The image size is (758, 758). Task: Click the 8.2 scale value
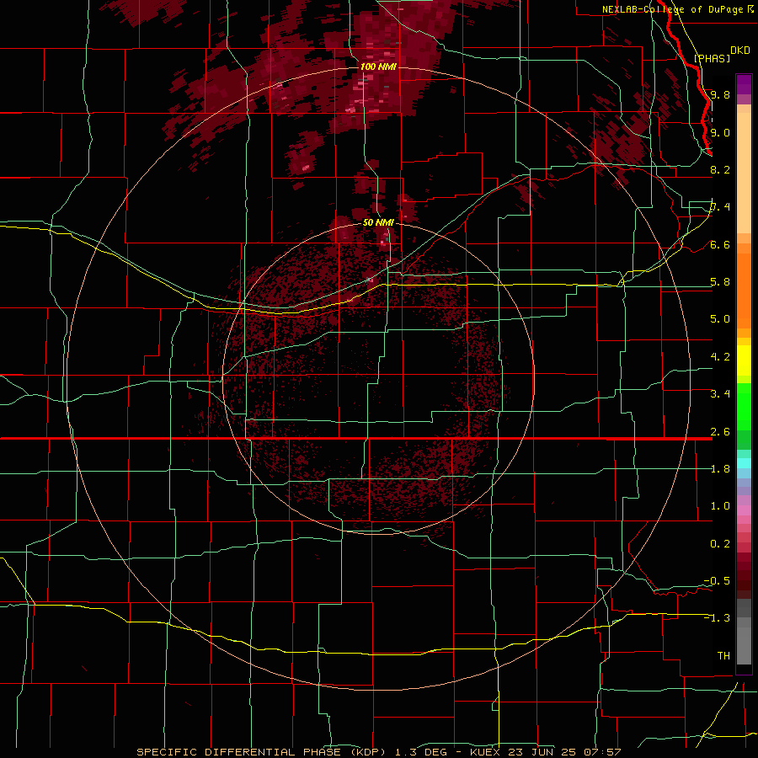pos(720,169)
